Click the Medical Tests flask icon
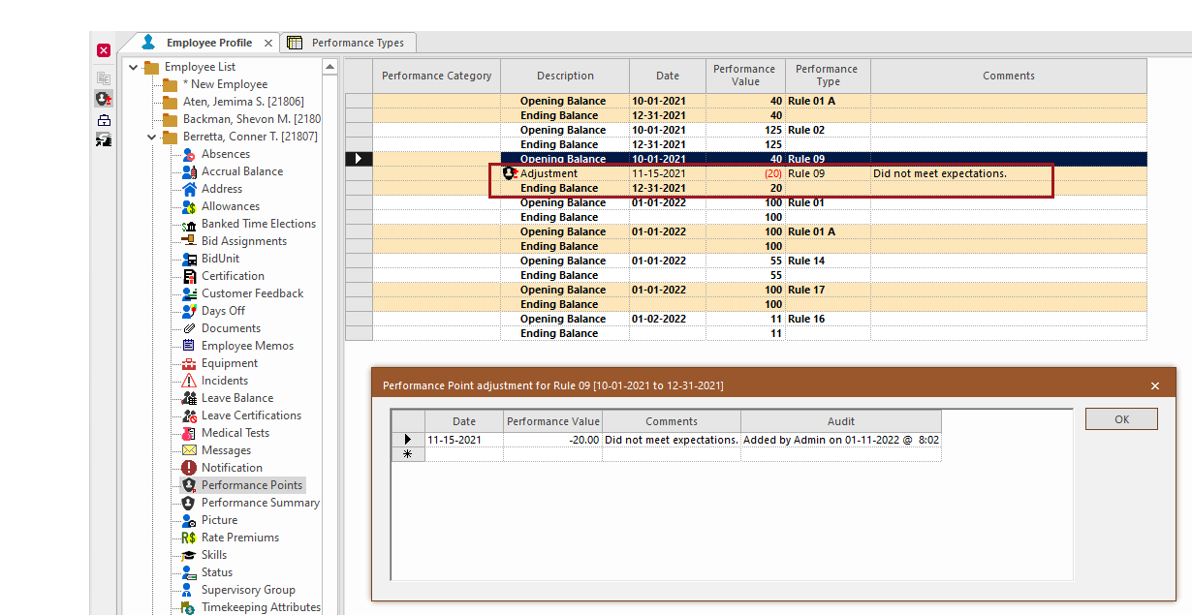The height and width of the screenshot is (615, 1192). point(190,432)
